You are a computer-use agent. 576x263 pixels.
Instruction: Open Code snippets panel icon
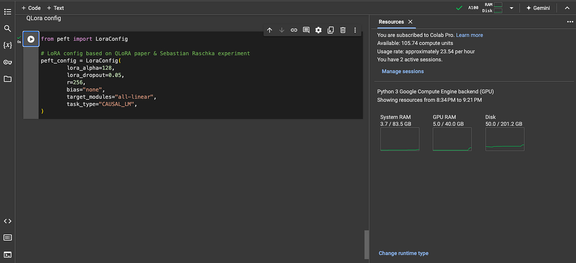pyautogui.click(x=8, y=221)
